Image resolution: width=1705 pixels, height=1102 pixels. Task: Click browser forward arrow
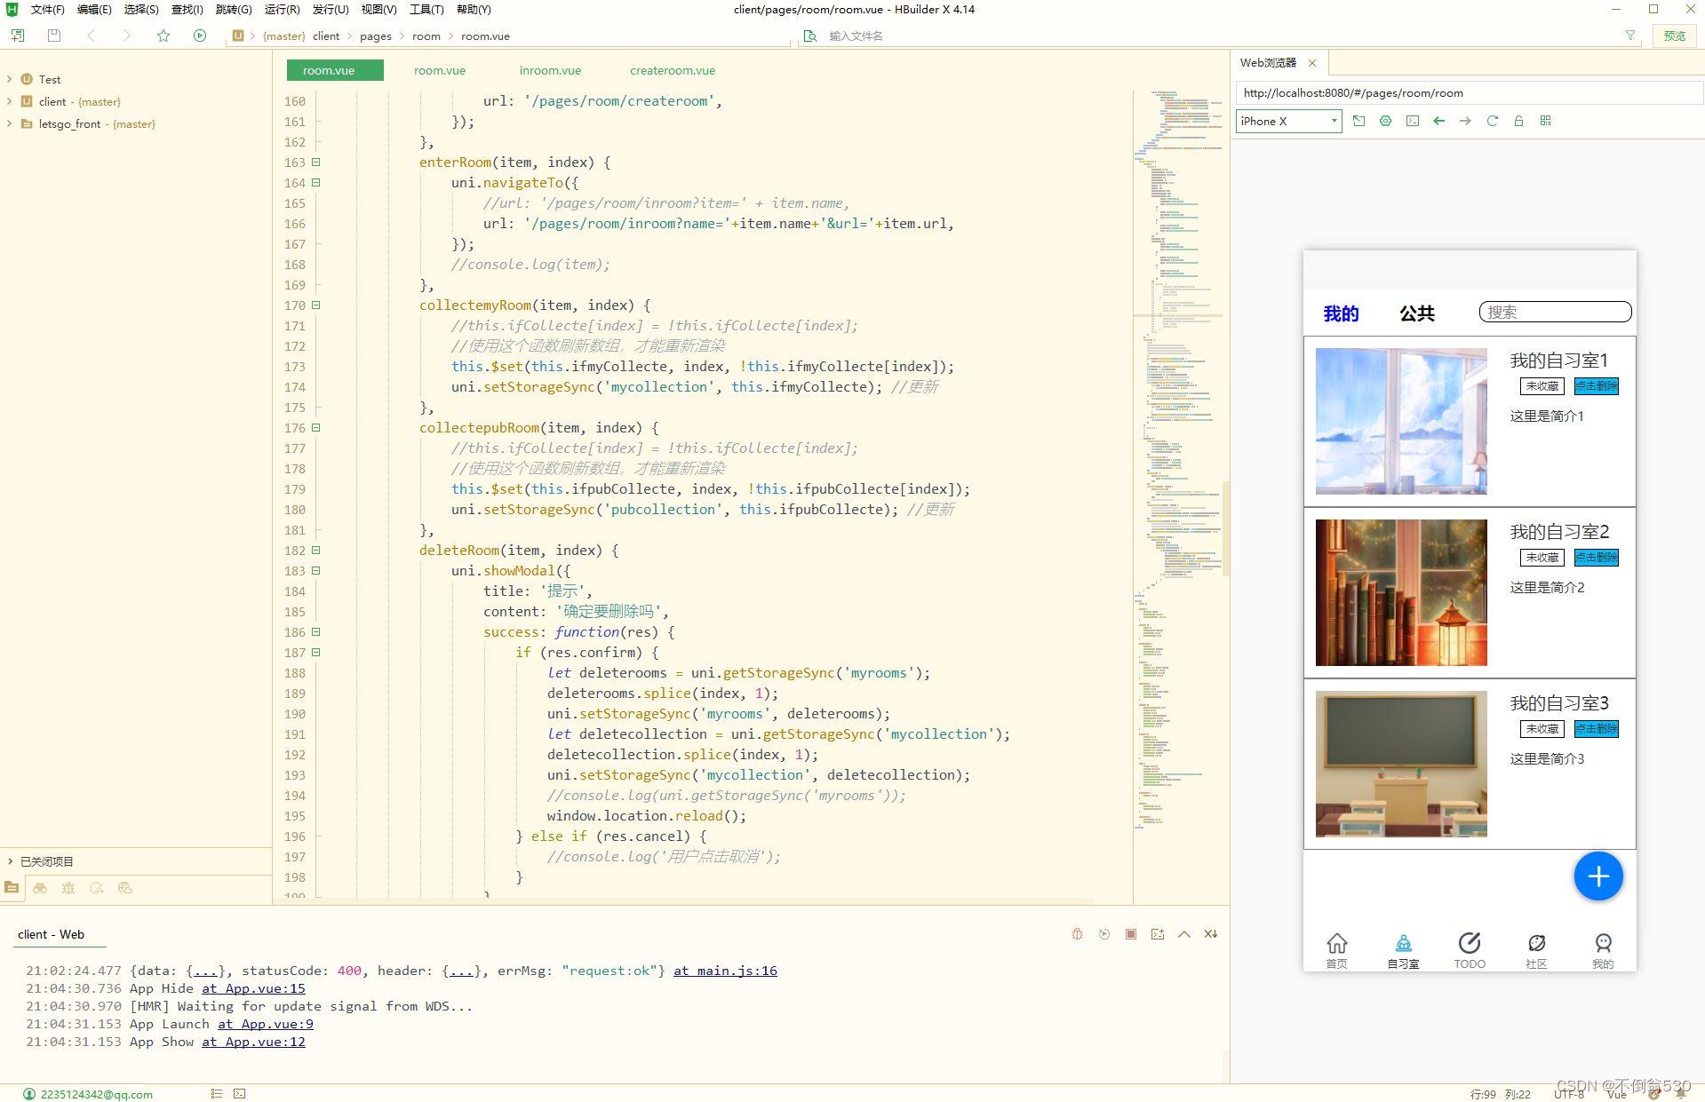point(1466,121)
